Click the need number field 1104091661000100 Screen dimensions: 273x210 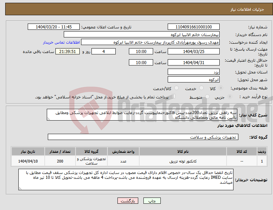point(194,27)
